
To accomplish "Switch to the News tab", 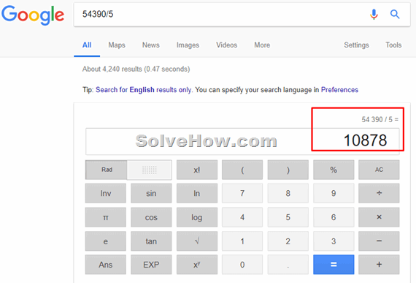I will (x=151, y=45).
